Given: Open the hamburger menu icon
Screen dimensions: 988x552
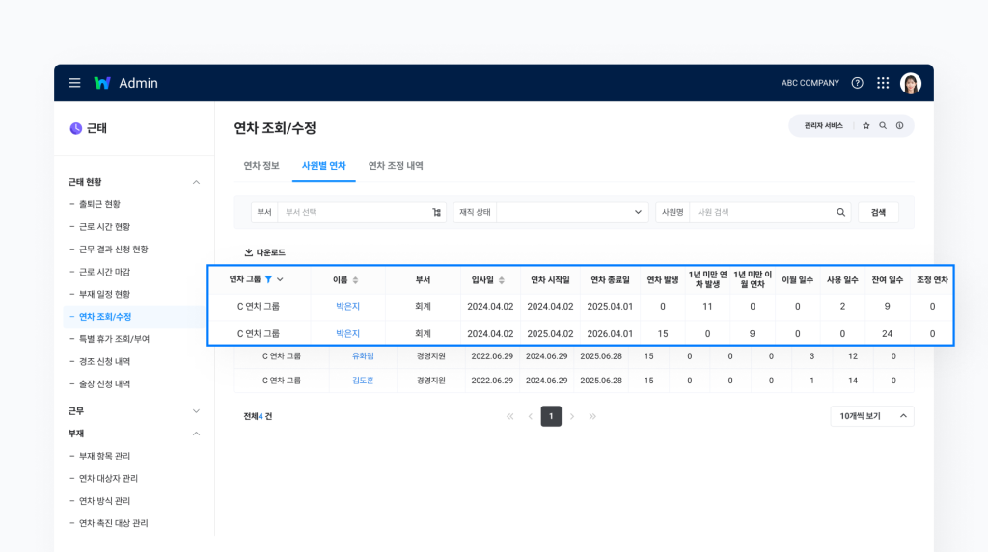Looking at the screenshot, I should point(74,83).
